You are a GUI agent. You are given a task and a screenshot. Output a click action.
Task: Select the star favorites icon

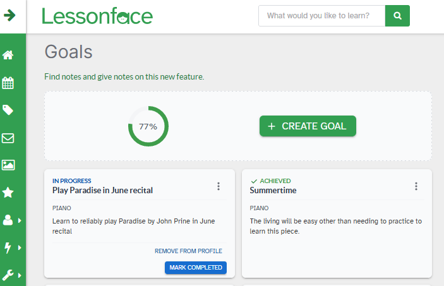pyautogui.click(x=9, y=193)
